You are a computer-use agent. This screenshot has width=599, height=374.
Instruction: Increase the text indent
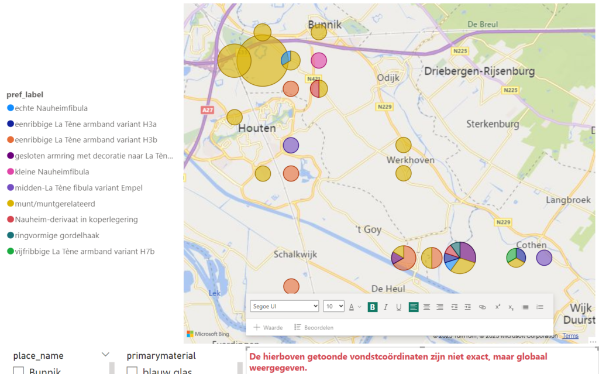[467, 307]
